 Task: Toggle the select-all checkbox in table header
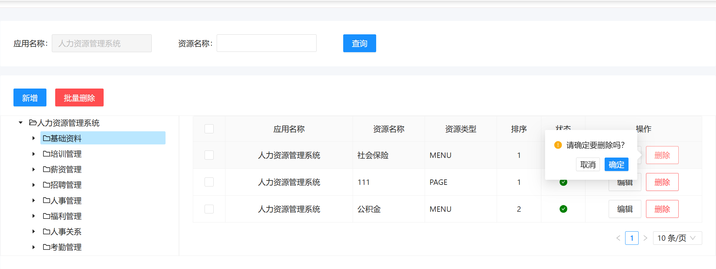coord(209,129)
